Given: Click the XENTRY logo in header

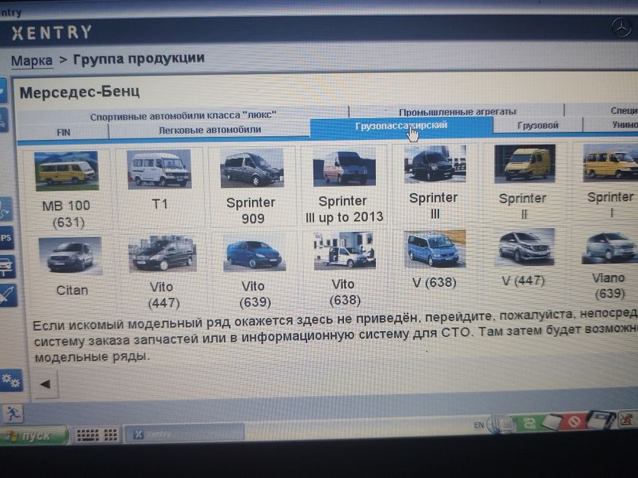Looking at the screenshot, I should [52, 33].
